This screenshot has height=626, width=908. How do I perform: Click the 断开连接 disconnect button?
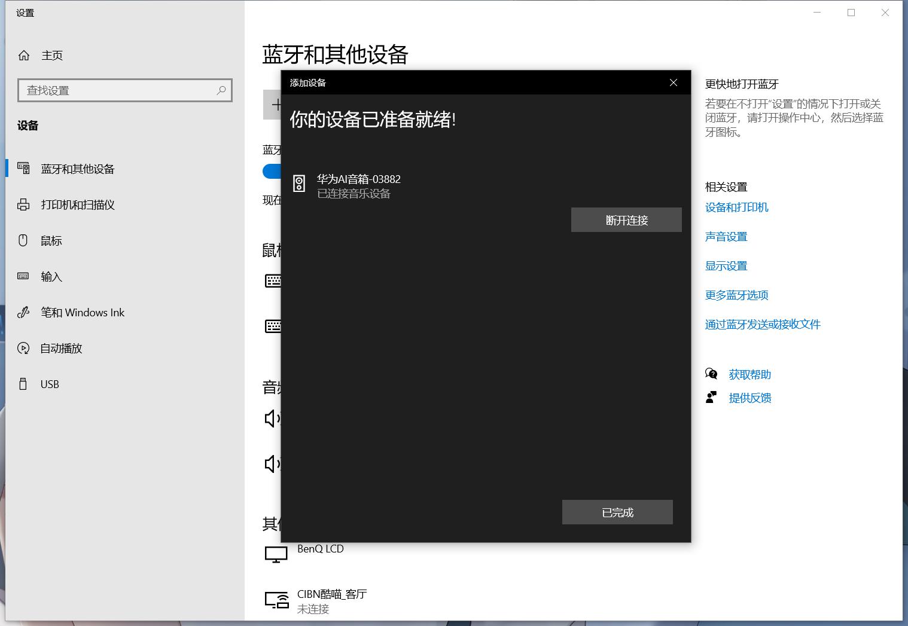pyautogui.click(x=626, y=219)
